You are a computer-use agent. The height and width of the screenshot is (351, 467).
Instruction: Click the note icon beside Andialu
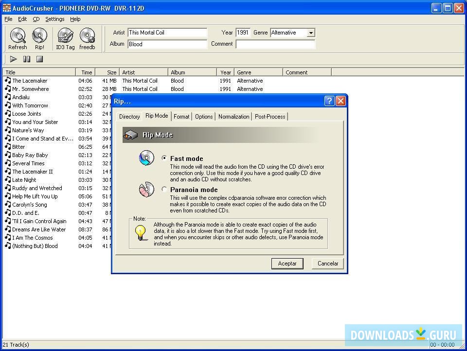(8, 97)
